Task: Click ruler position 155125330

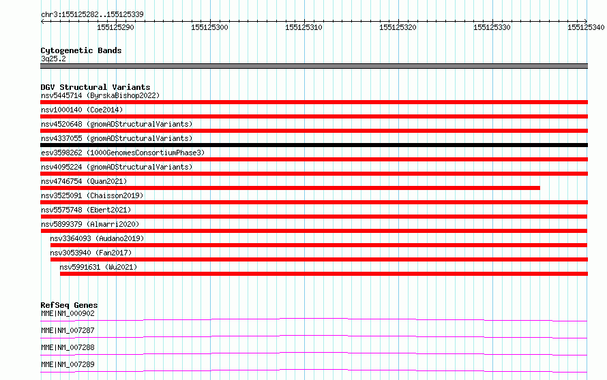Action: (x=492, y=27)
